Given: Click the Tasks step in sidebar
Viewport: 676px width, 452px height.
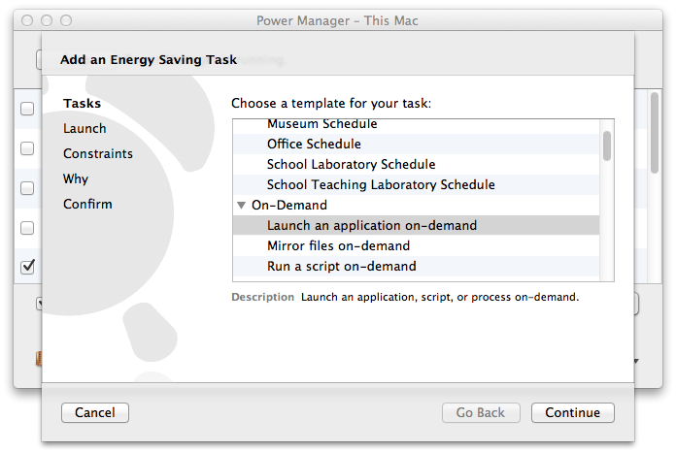Looking at the screenshot, I should click(x=82, y=104).
